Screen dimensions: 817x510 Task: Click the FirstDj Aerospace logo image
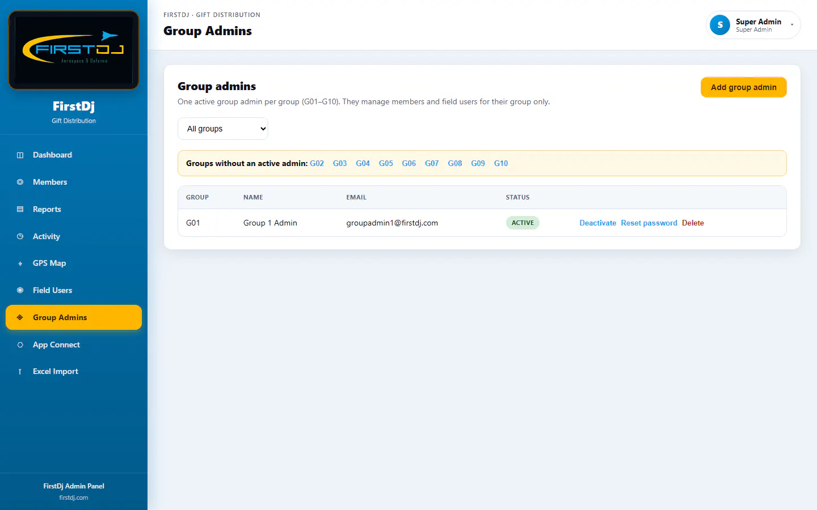[74, 50]
